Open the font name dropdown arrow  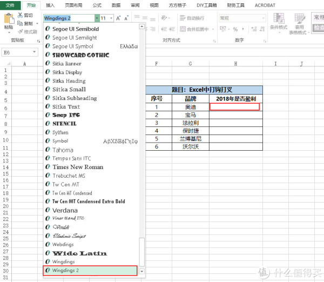pos(97,18)
